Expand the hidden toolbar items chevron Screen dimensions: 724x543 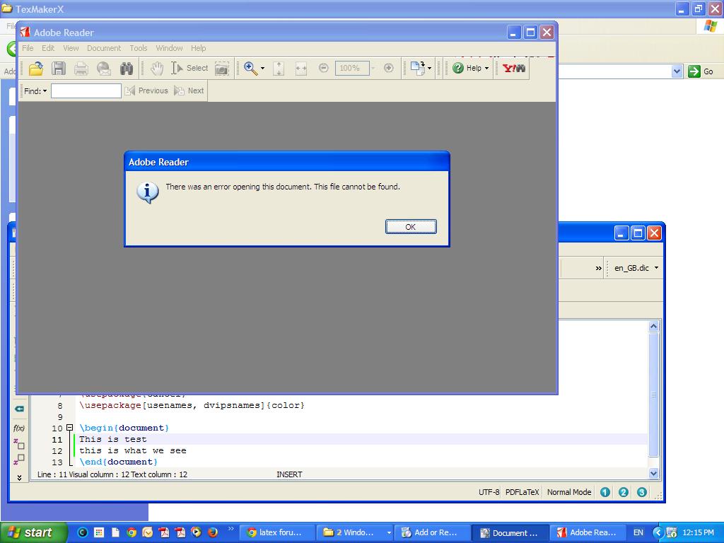[x=598, y=268]
